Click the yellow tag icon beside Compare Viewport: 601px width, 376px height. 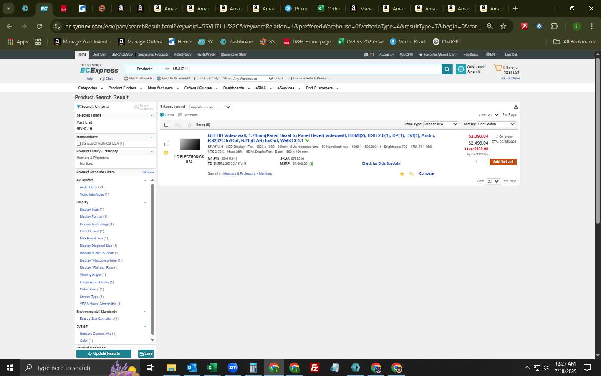[412, 174]
